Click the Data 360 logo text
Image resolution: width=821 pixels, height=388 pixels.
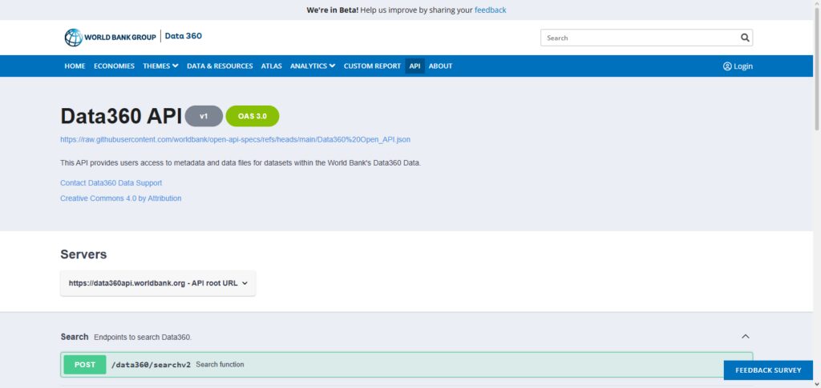click(184, 36)
